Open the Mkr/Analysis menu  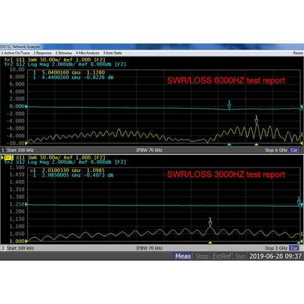(x=87, y=53)
